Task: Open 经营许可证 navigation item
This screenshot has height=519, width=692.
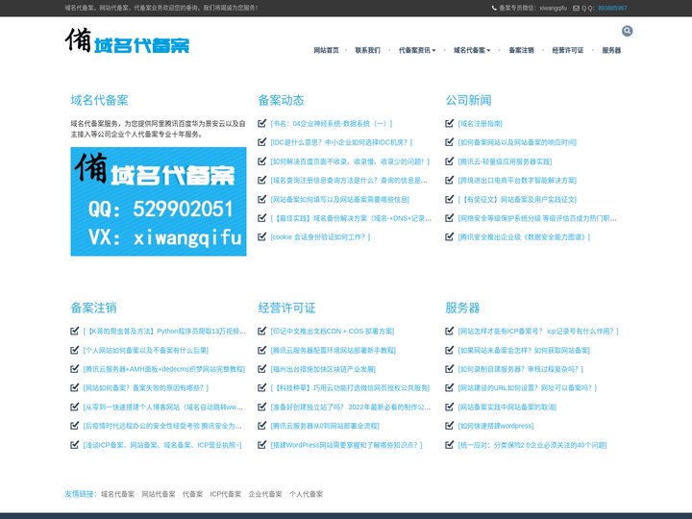Action: pyautogui.click(x=568, y=50)
